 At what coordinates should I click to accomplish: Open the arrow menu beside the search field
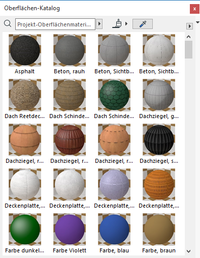[x=99, y=24]
